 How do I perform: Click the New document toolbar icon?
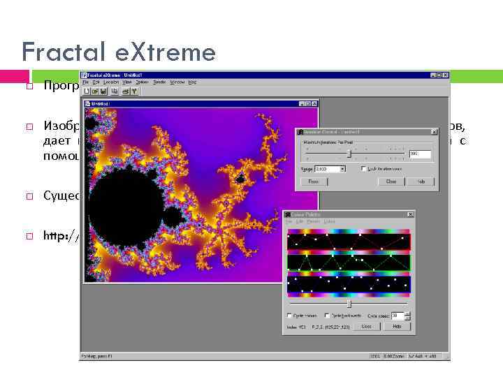point(87,91)
